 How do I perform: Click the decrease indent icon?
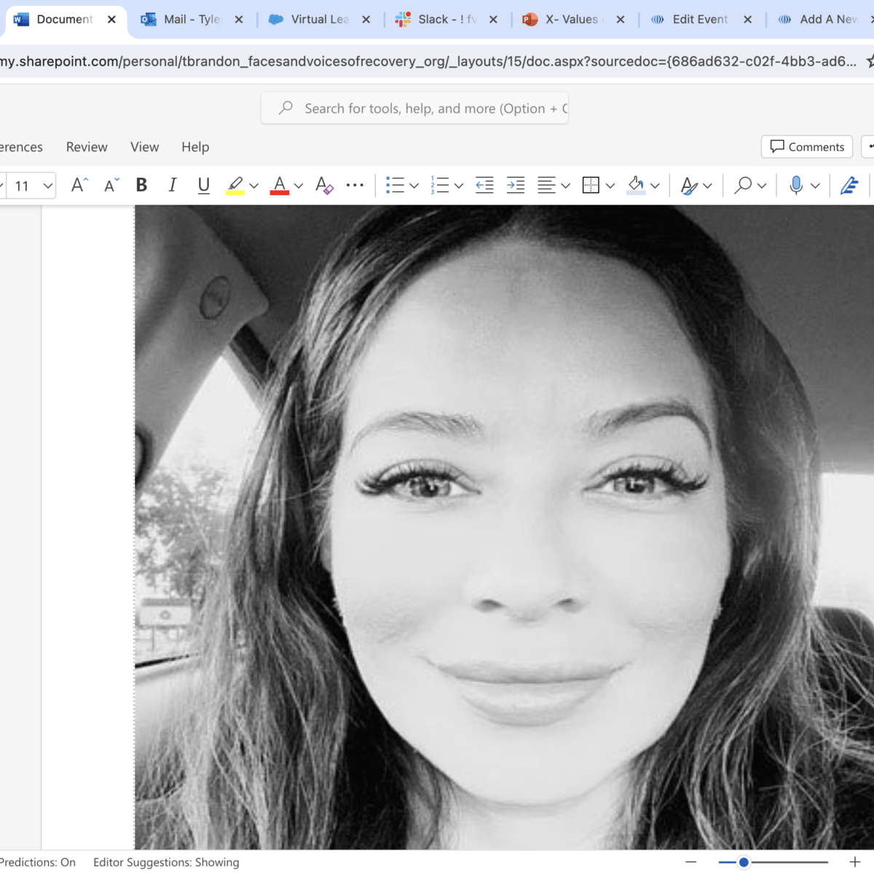[x=484, y=186]
